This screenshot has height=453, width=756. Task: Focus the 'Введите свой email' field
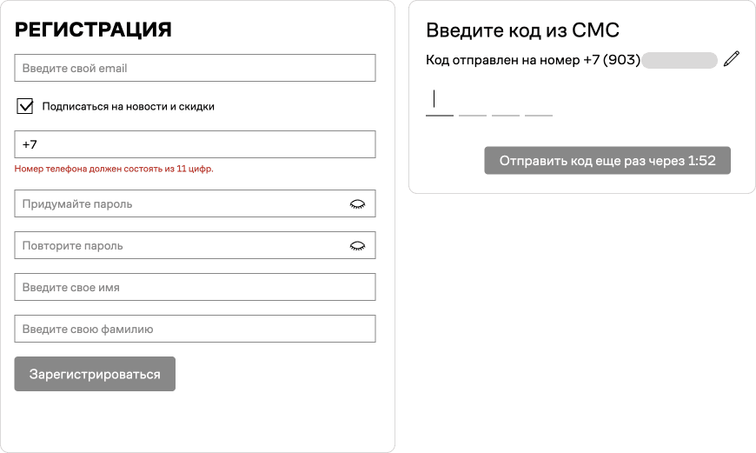tap(195, 68)
